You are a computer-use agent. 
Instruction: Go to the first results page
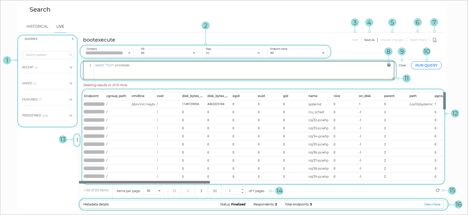pos(175,191)
